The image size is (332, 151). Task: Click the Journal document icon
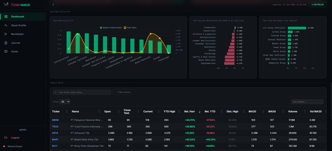point(6,43)
